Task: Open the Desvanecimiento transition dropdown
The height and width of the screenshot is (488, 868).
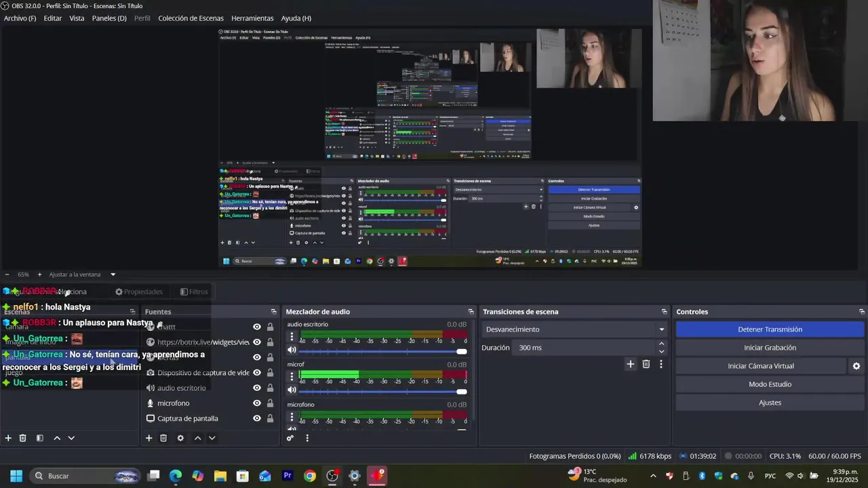Action: click(x=575, y=329)
